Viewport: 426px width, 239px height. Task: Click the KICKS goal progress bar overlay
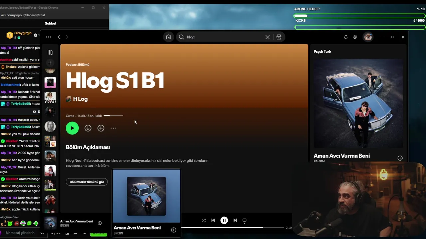coord(359,27)
